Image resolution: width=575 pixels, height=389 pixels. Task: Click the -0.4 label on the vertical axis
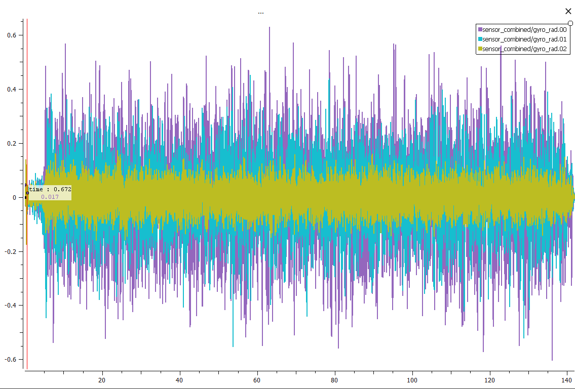click(10, 306)
